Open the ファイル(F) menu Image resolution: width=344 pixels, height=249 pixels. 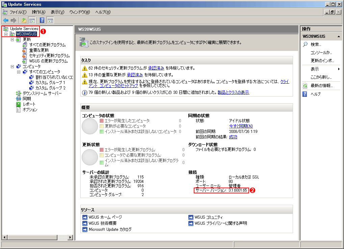coord(18,12)
